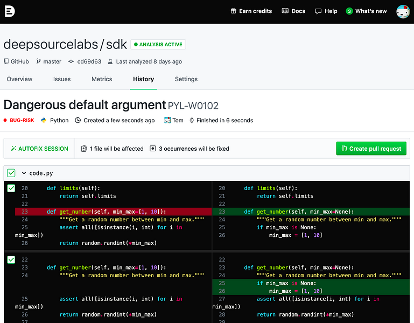Image resolution: width=414 pixels, height=323 pixels.
Task: Click the chat bubble icon beside Help
Action: (318, 11)
